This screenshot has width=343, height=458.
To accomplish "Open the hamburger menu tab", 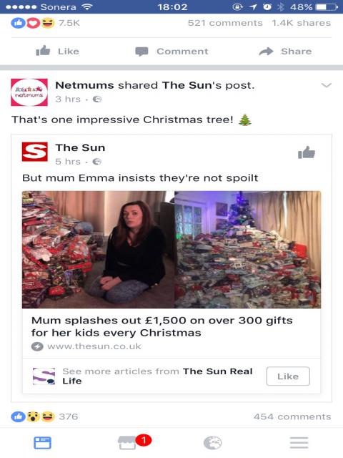I will (x=299, y=443).
